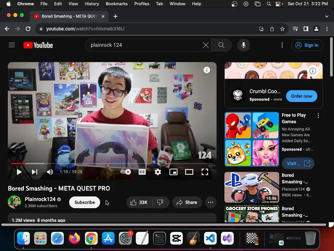Like the video with 33K likes
The height and width of the screenshot is (251, 334).
point(139,202)
